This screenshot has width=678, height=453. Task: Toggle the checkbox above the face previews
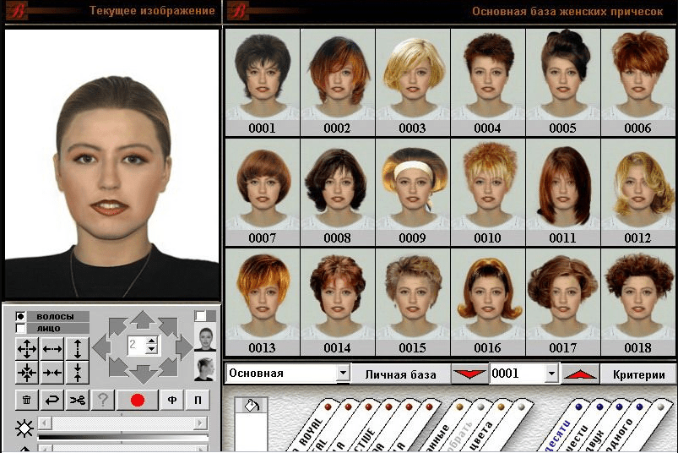pyautogui.click(x=200, y=315)
